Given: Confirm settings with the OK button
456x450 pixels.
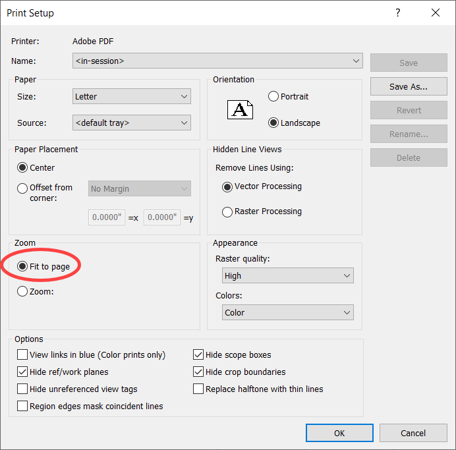Looking at the screenshot, I should (x=339, y=433).
